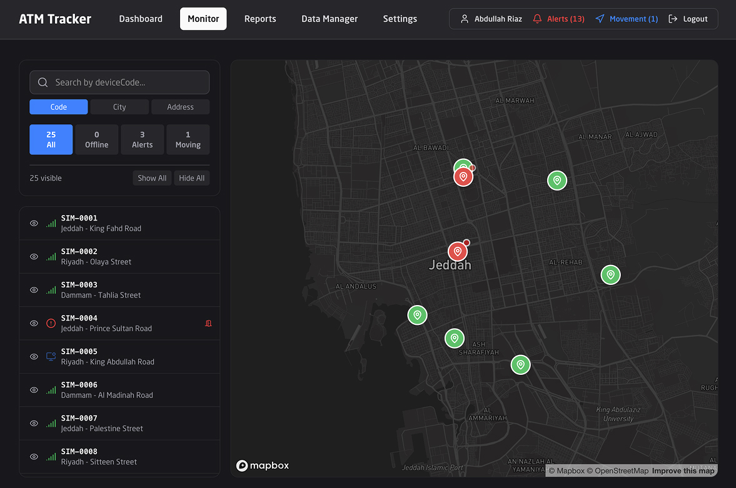The width and height of the screenshot is (736, 488).
Task: Click the bell icon next to Alerts
Action: (x=537, y=19)
